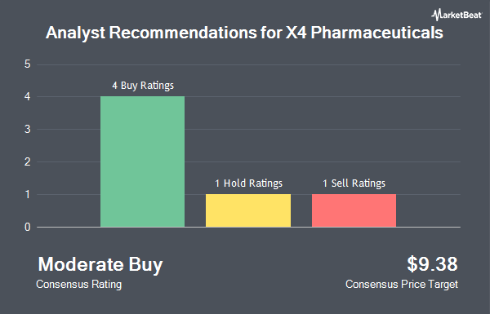Select the red Sell Ratings bar

tap(354, 210)
